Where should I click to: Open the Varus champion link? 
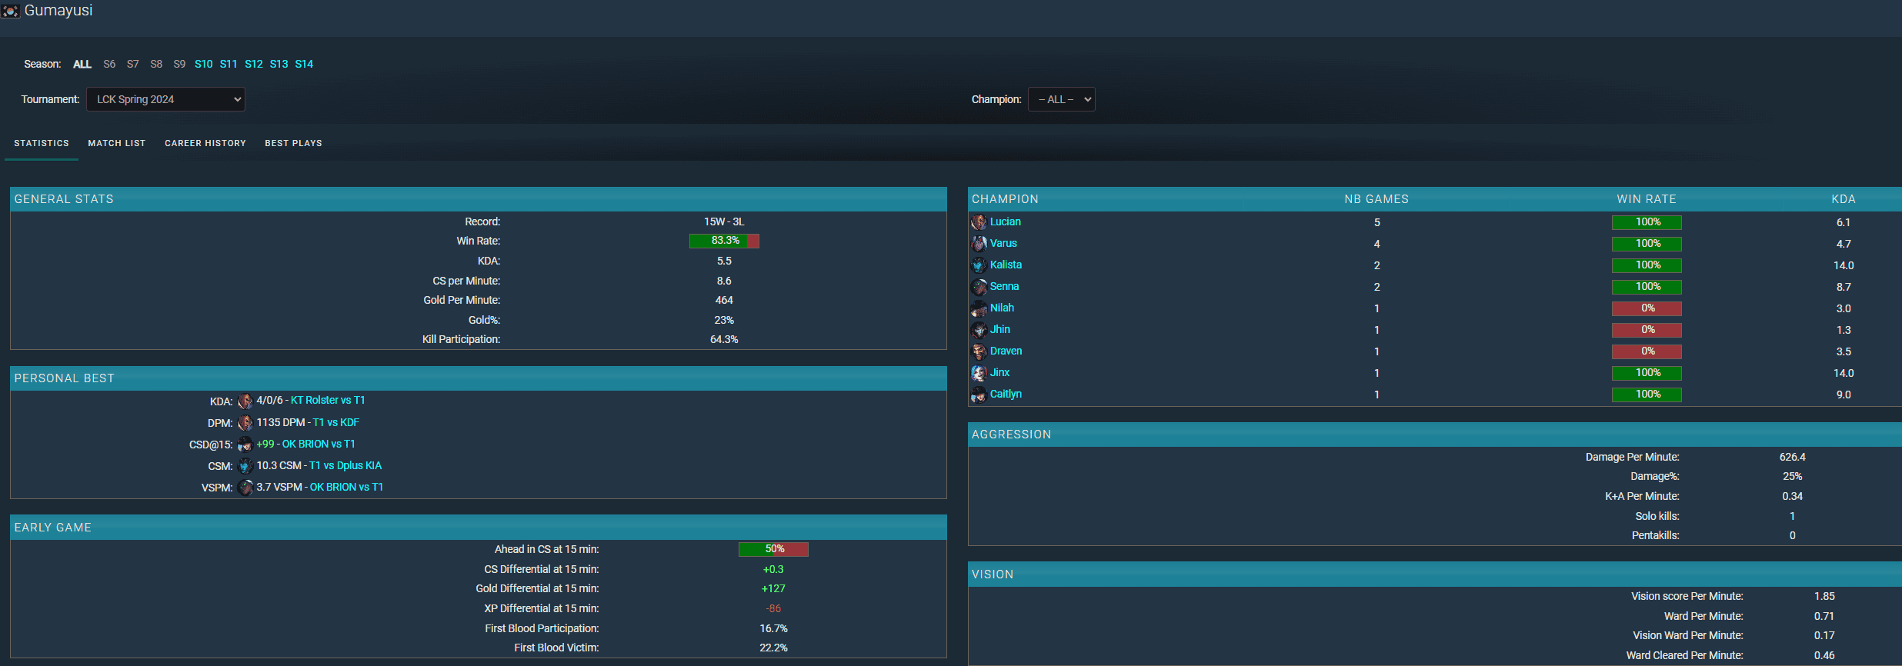1003,243
